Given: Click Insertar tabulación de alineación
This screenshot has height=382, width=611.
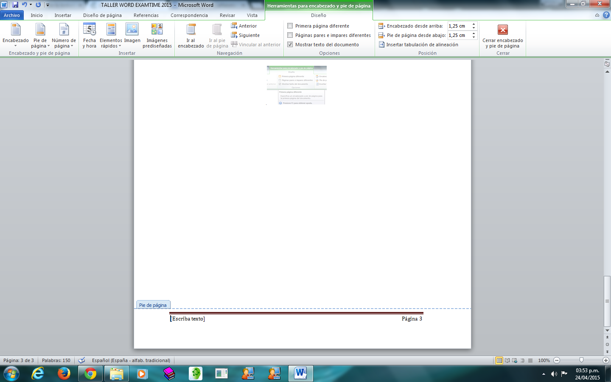Looking at the screenshot, I should (x=418, y=45).
